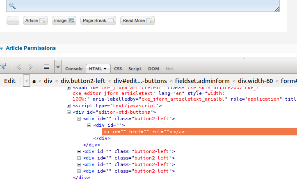Switch to the Console tab
This screenshot has width=297, height=182.
coord(74,69)
